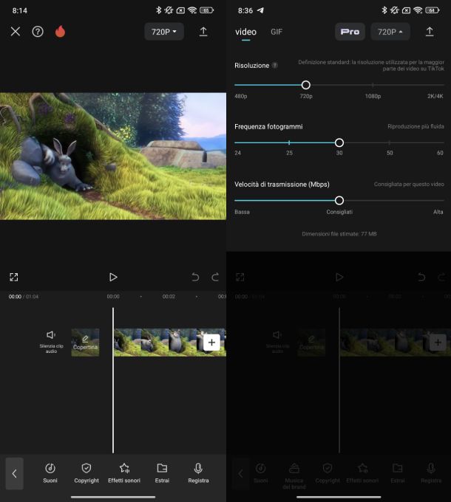451x502 pixels.
Task: Add a clip with the plus button
Action: click(211, 343)
